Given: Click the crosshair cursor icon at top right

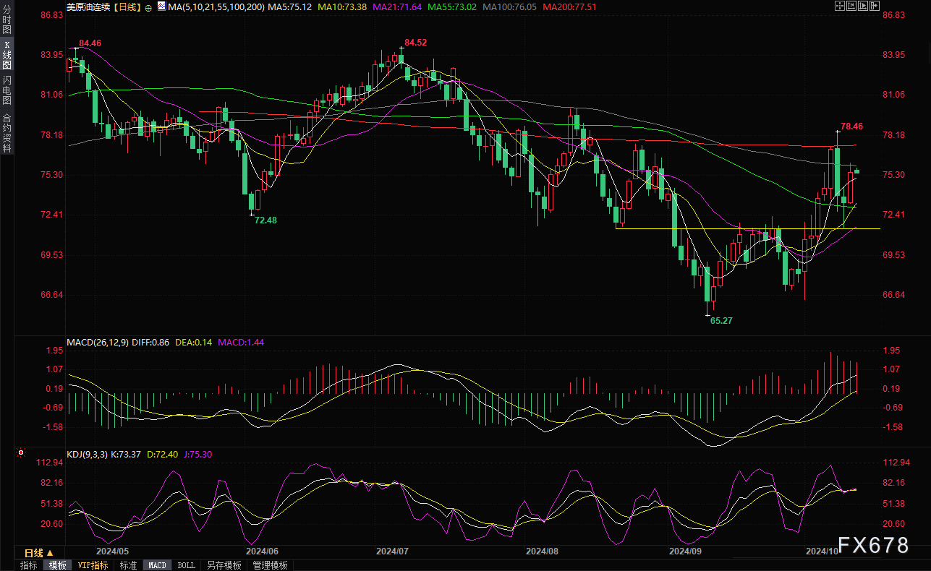Looking at the screenshot, I should [x=839, y=6].
